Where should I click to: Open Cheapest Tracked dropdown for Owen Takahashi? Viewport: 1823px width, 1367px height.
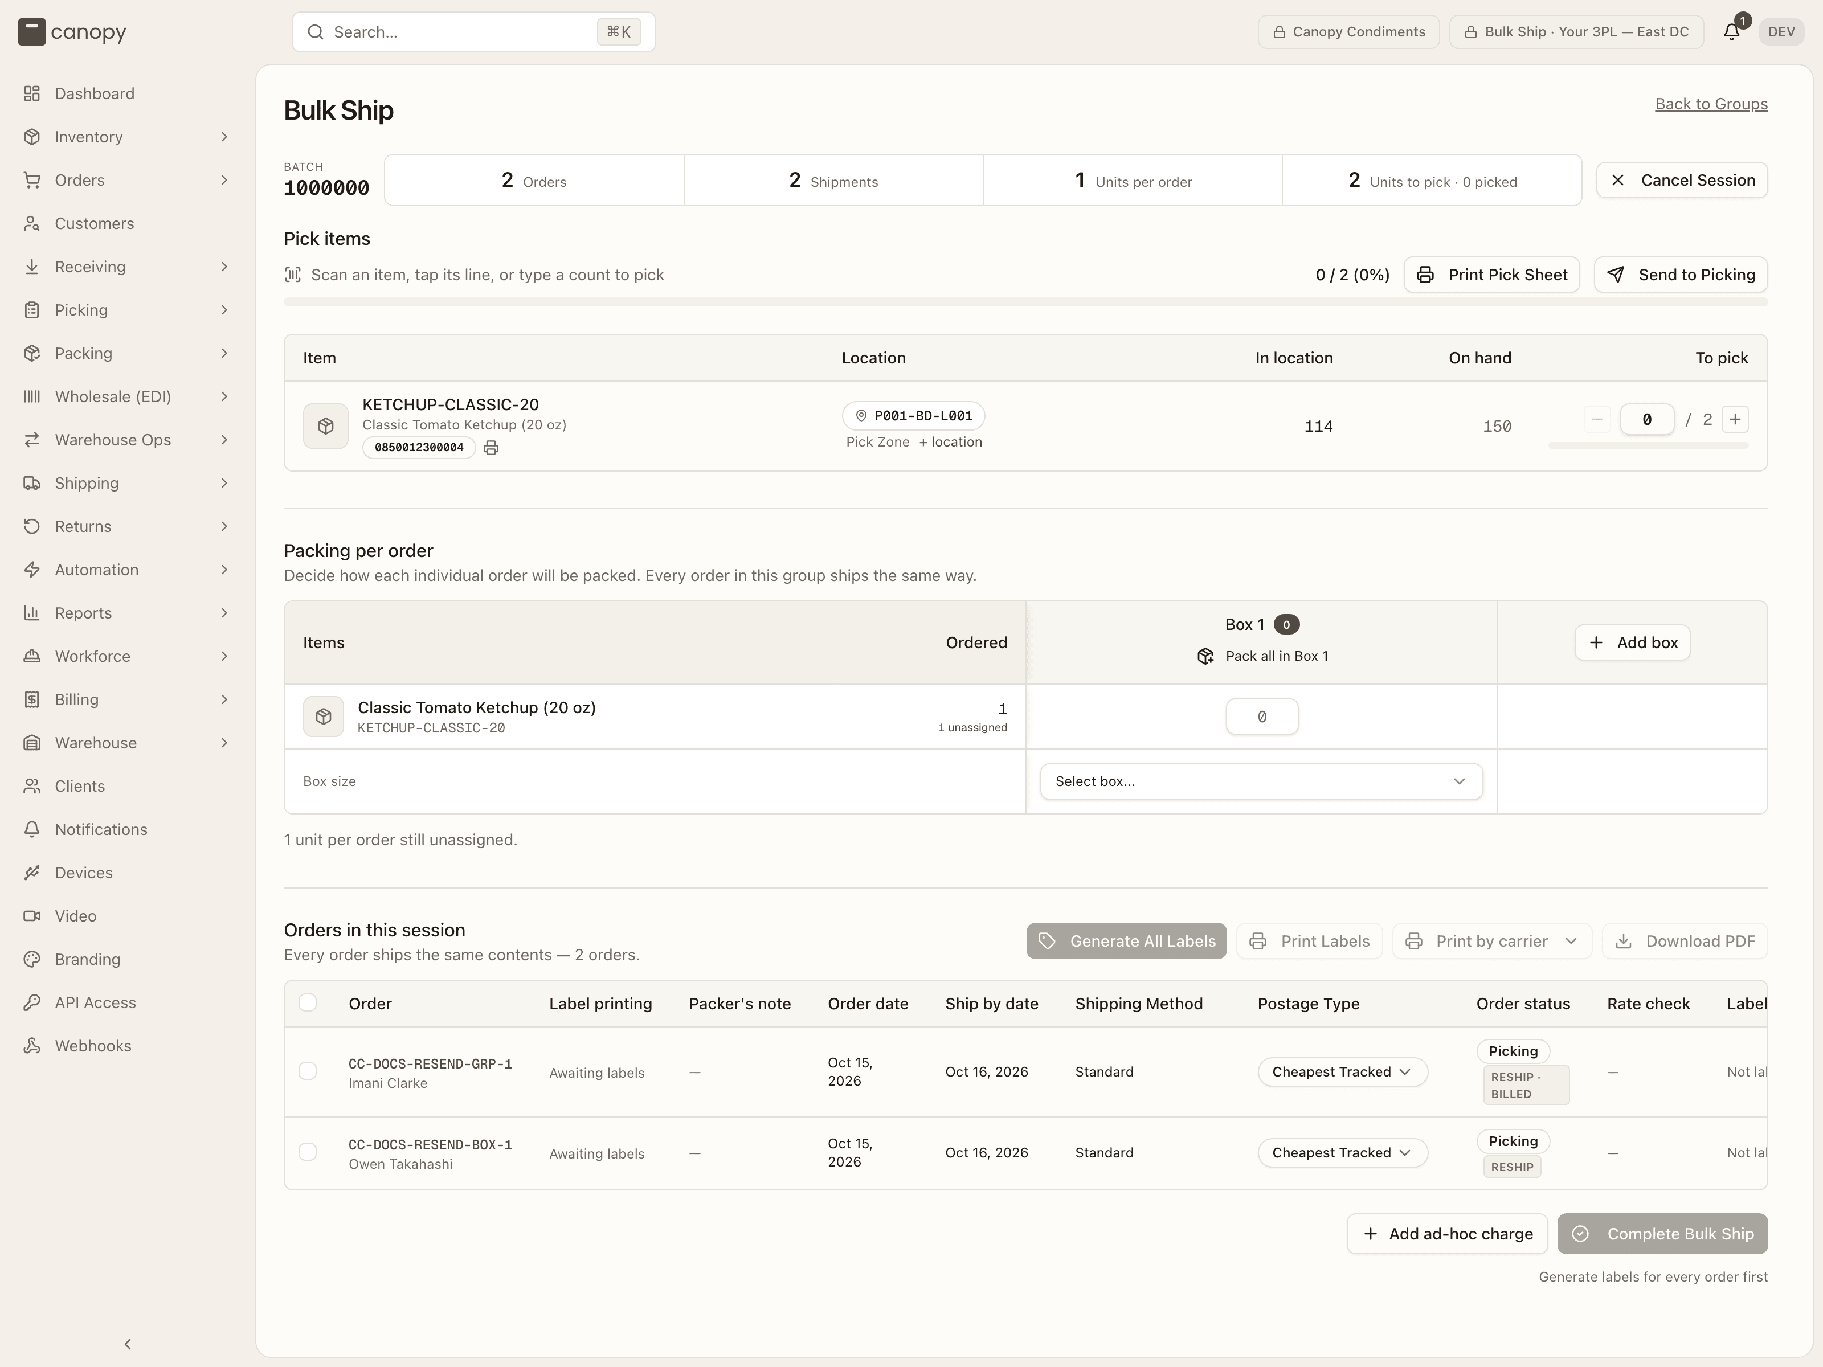tap(1342, 1152)
